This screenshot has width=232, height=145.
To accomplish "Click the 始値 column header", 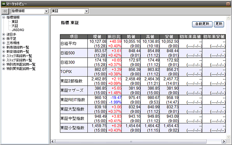I will (131, 37).
